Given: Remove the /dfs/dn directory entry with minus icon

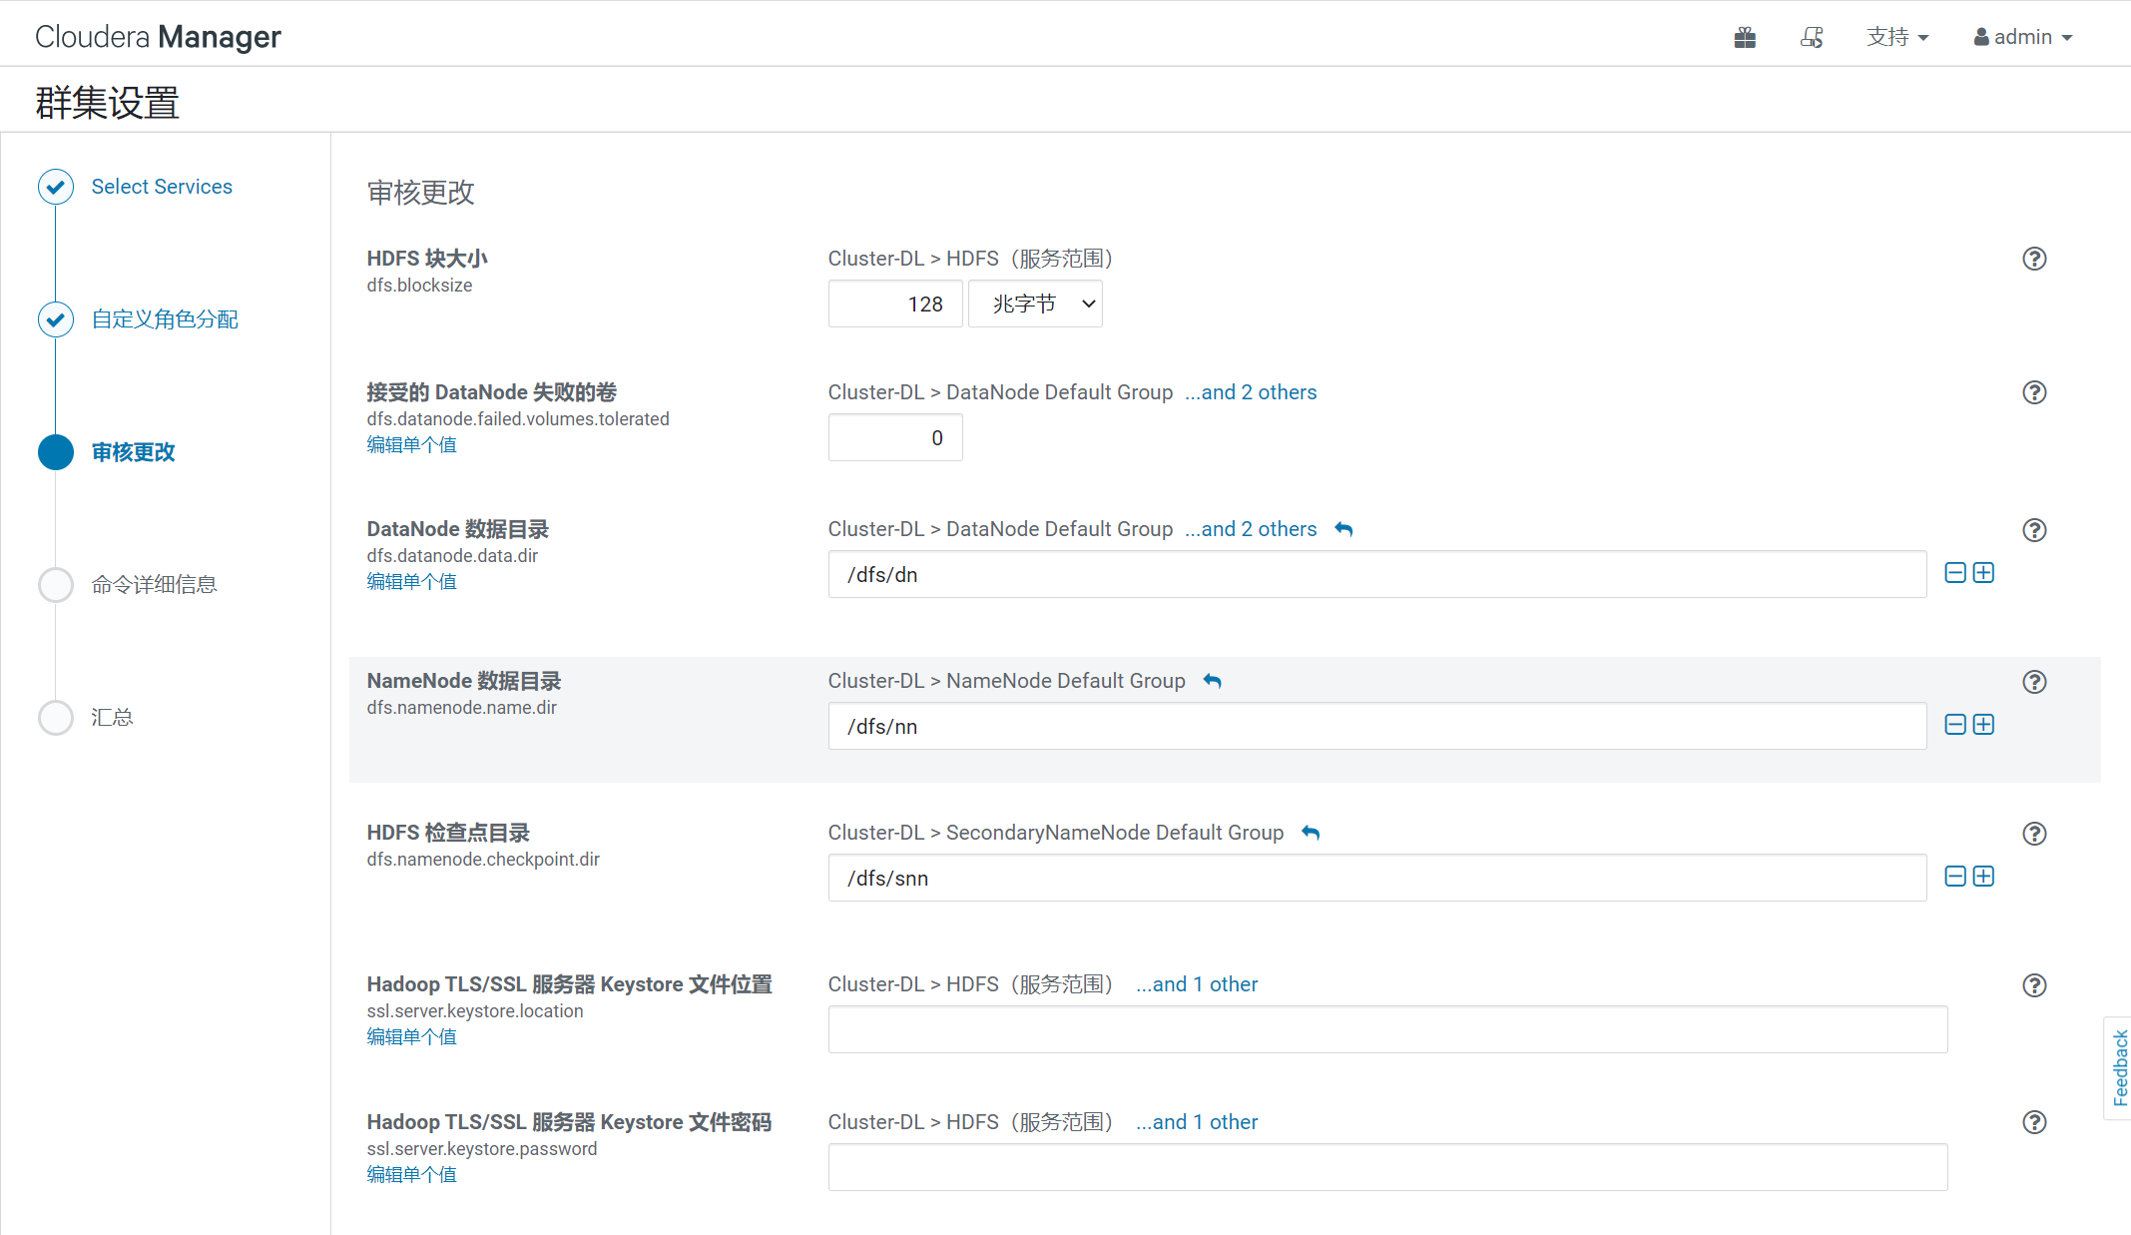Looking at the screenshot, I should (x=1955, y=573).
